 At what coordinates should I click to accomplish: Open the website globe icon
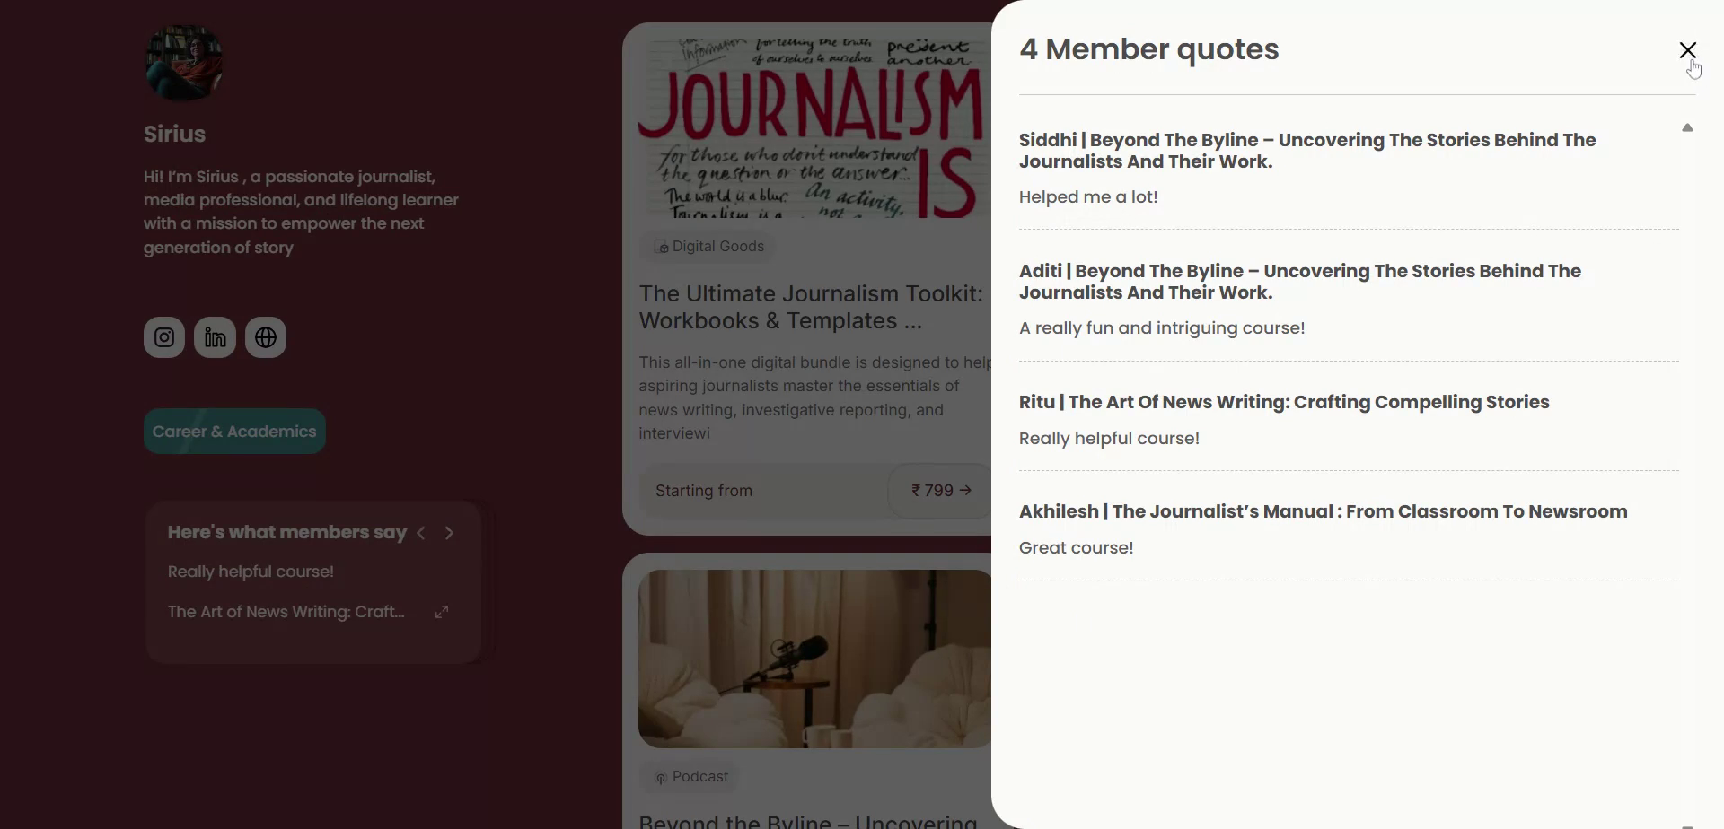coord(266,337)
